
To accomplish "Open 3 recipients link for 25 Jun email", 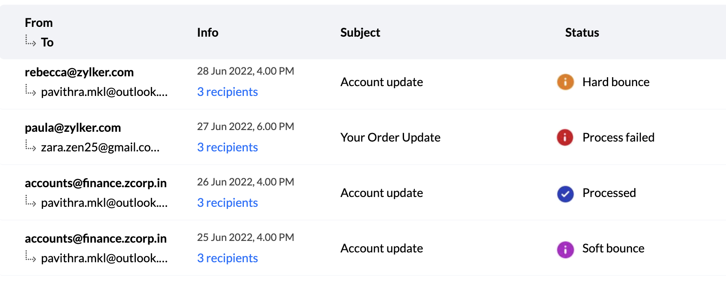I will 228,258.
